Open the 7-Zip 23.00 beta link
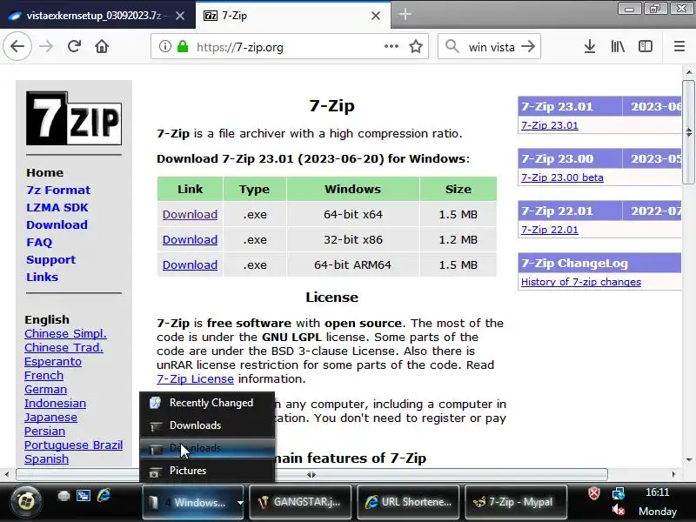696x522 pixels. [x=562, y=177]
